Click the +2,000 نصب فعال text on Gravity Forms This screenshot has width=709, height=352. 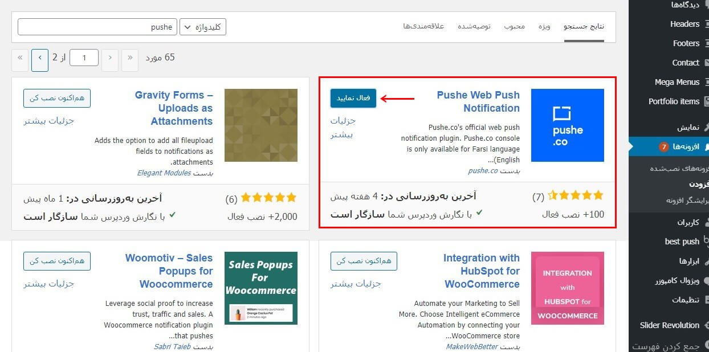pyautogui.click(x=262, y=216)
